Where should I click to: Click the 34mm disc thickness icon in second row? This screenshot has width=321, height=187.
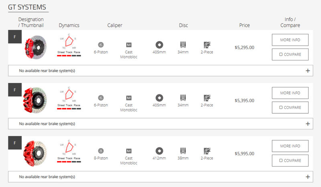(183, 97)
